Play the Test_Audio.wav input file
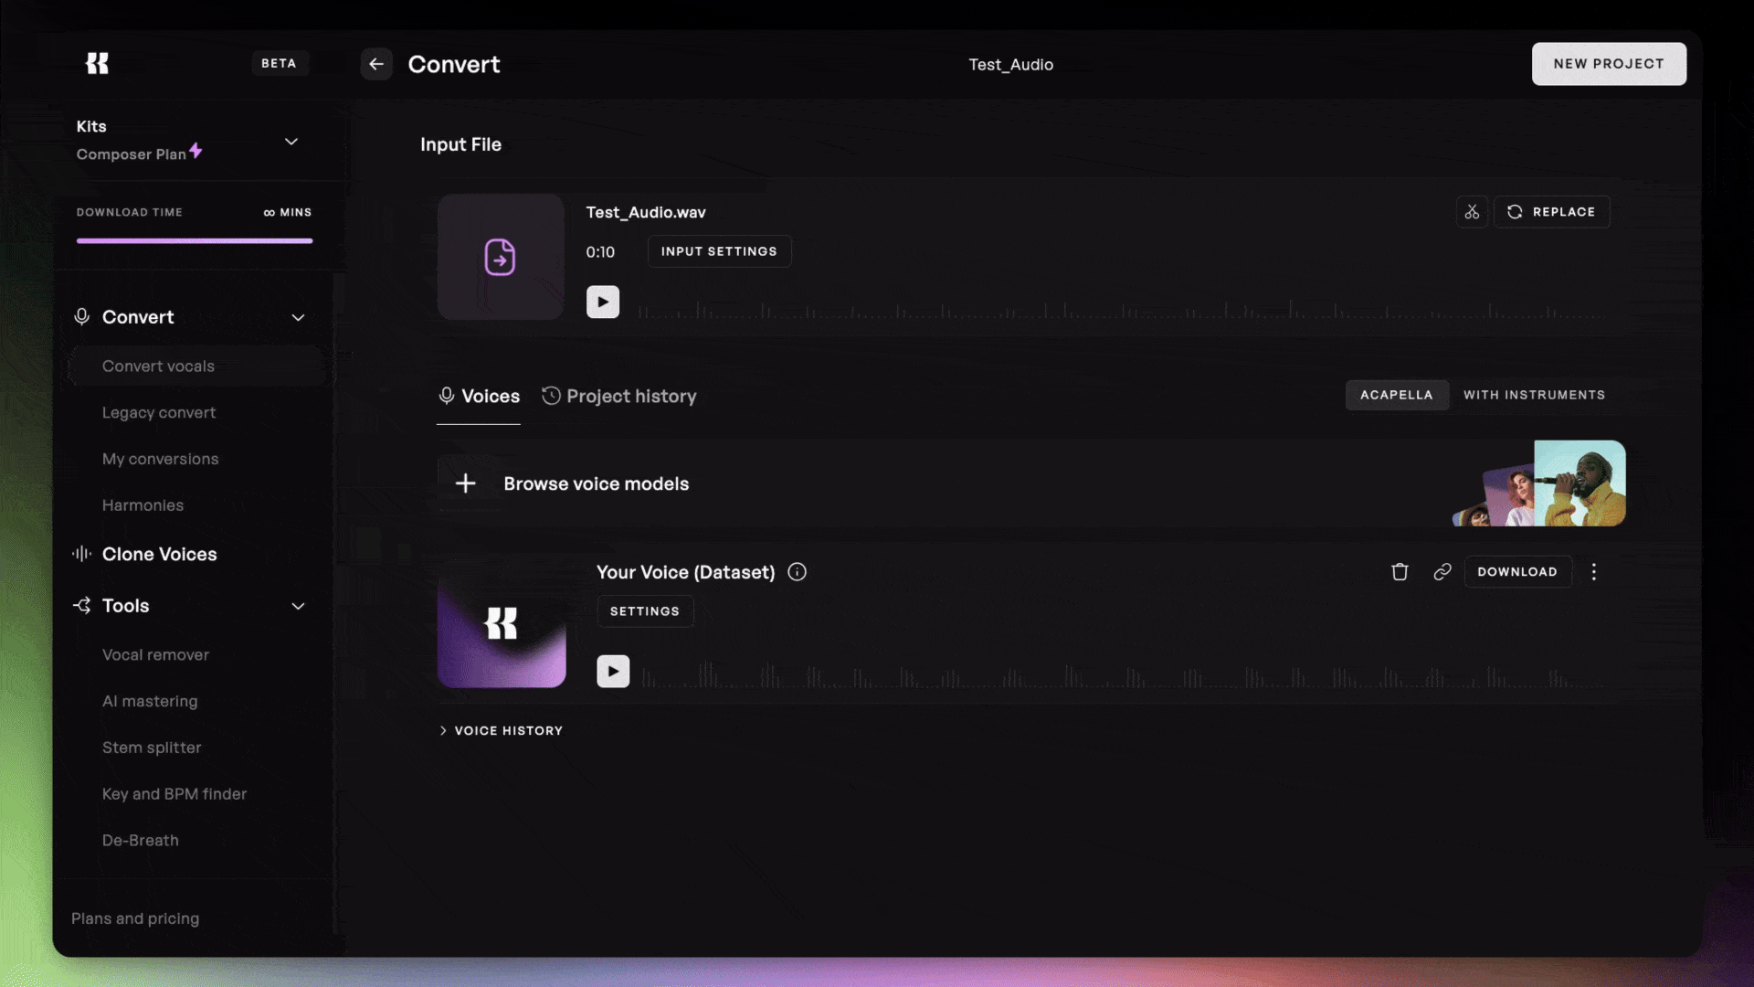 pos(603,302)
